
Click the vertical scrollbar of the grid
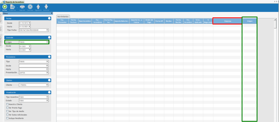pos(275,68)
